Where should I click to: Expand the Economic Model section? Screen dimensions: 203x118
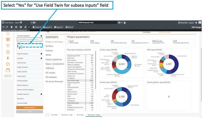click(x=29, y=103)
